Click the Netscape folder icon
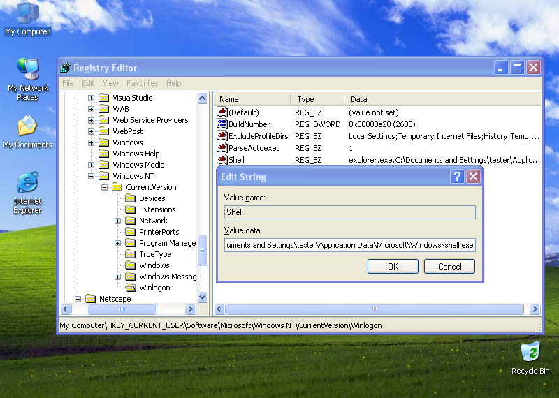559x398 pixels. [x=91, y=299]
